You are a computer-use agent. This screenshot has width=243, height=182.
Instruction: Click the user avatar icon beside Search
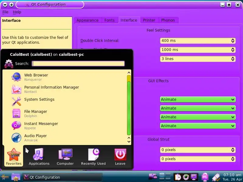[x=9, y=64]
